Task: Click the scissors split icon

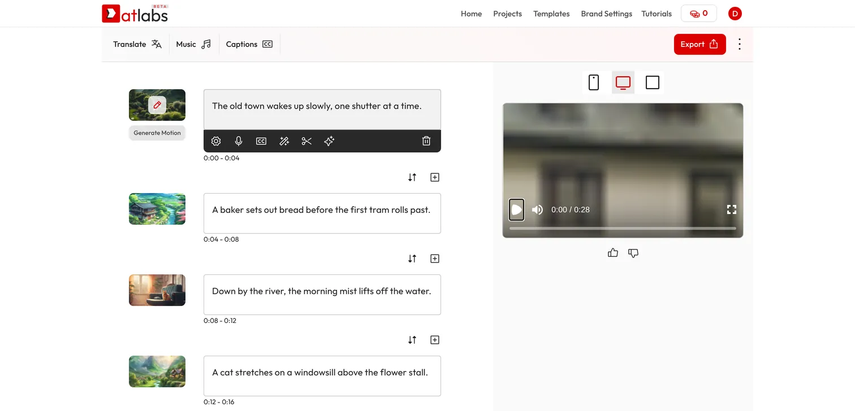Action: pos(306,141)
